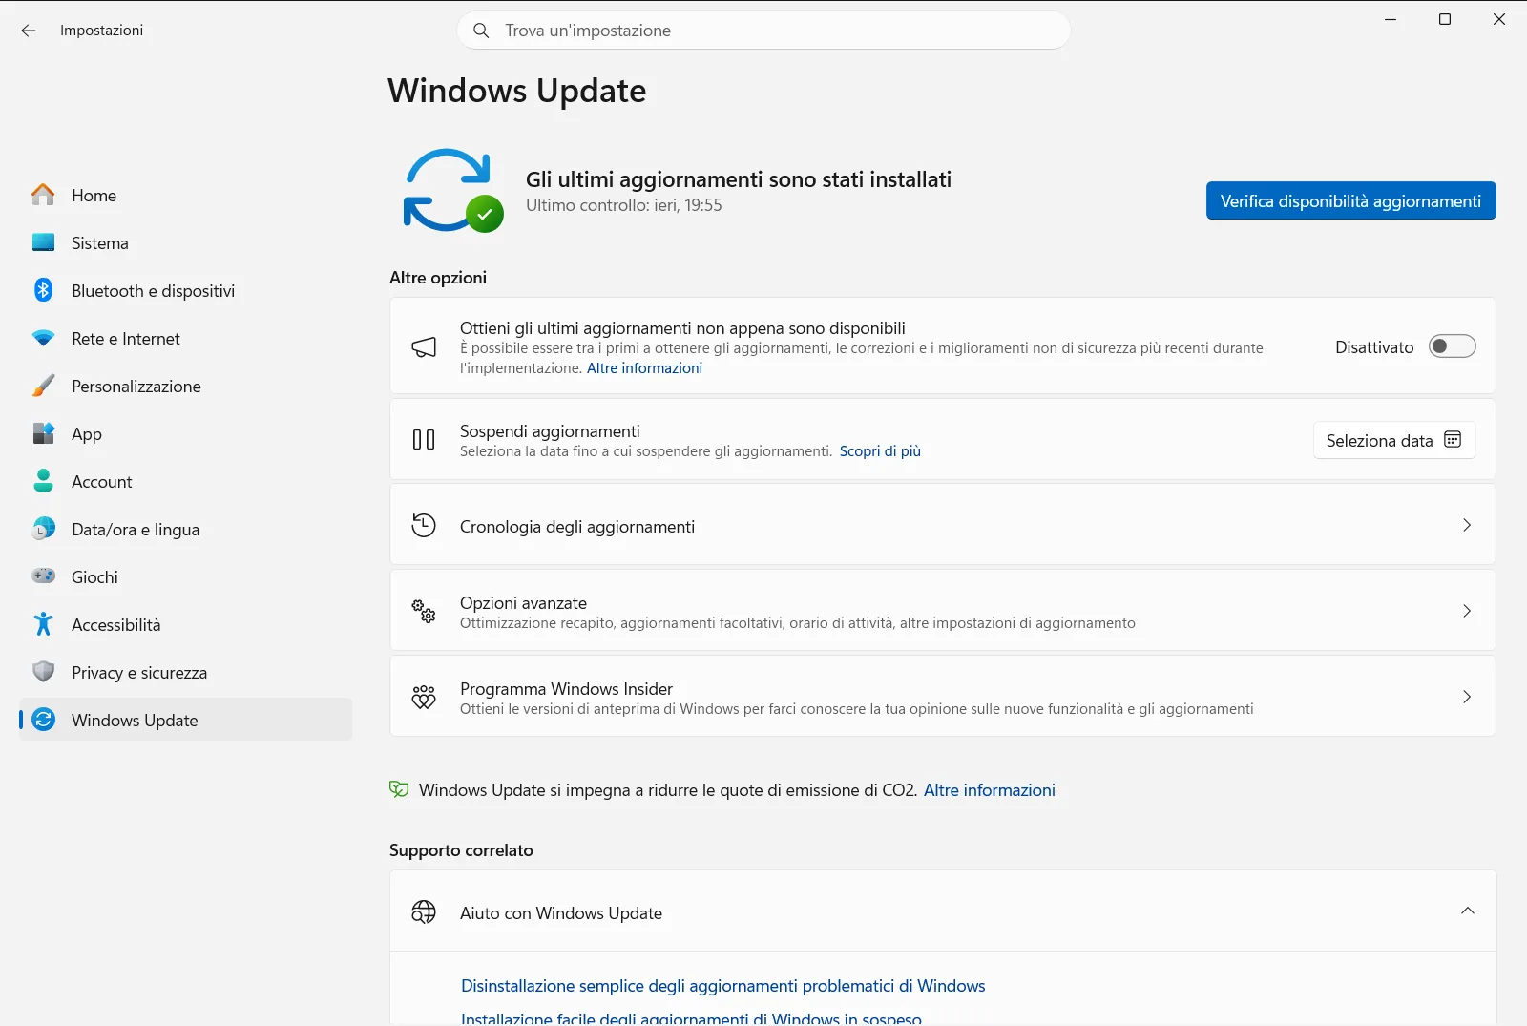Screen dimensions: 1527x1026
Task: Click the App icon in sidebar
Action: (43, 433)
